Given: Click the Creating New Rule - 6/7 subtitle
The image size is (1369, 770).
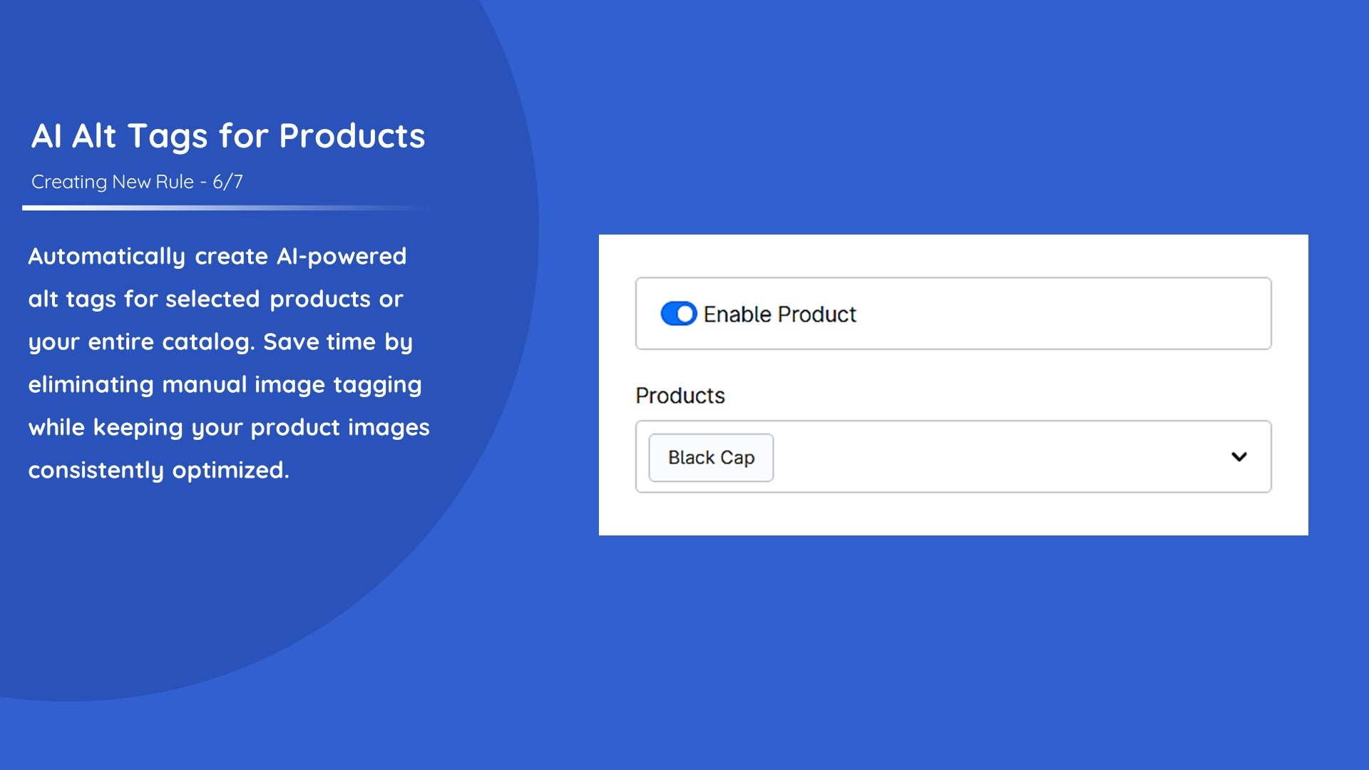Looking at the screenshot, I should (x=137, y=182).
